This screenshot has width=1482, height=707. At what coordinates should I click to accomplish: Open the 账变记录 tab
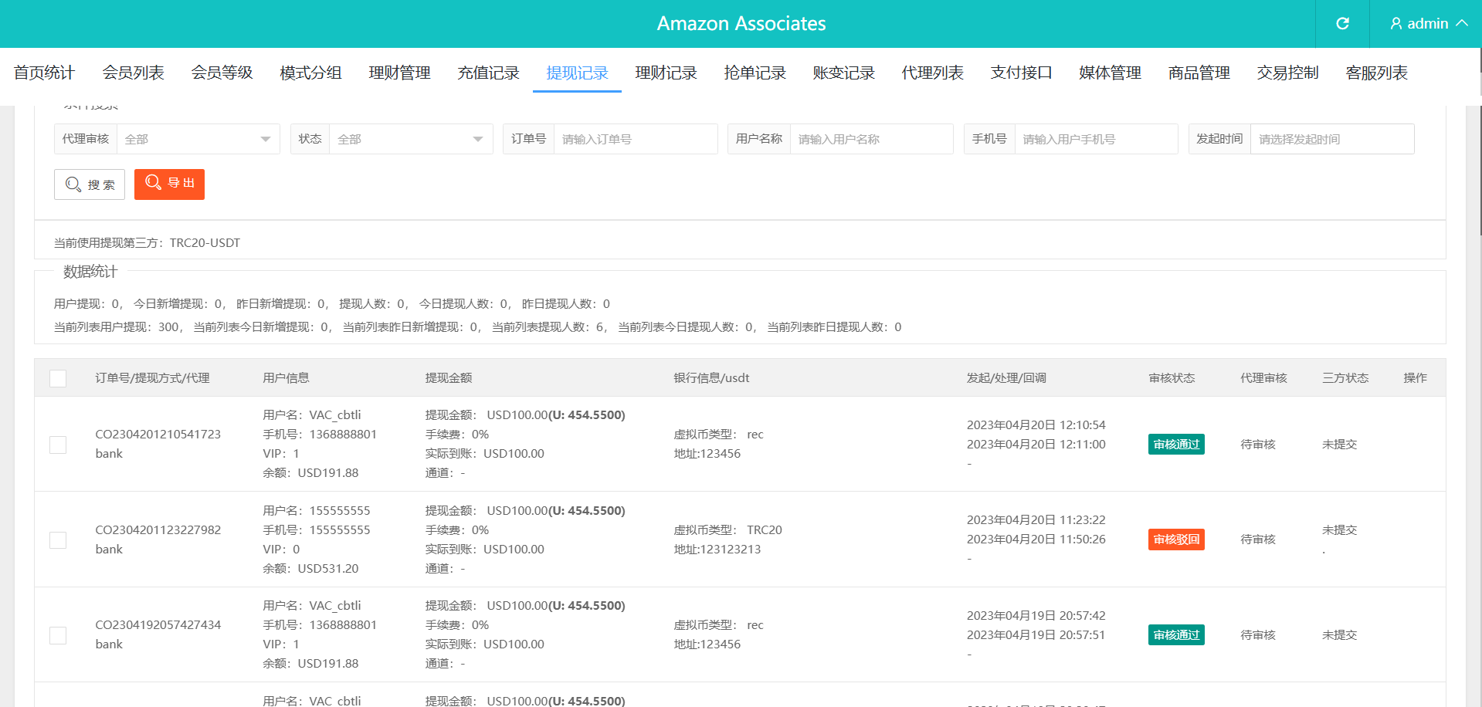tap(843, 73)
